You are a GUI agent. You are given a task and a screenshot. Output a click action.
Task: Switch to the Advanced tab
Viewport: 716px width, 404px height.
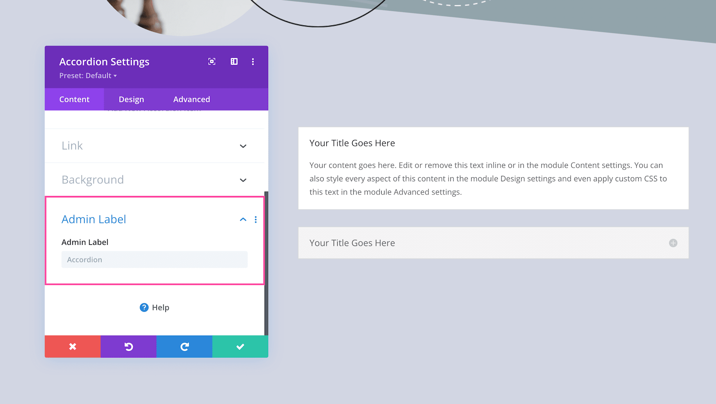tap(191, 99)
